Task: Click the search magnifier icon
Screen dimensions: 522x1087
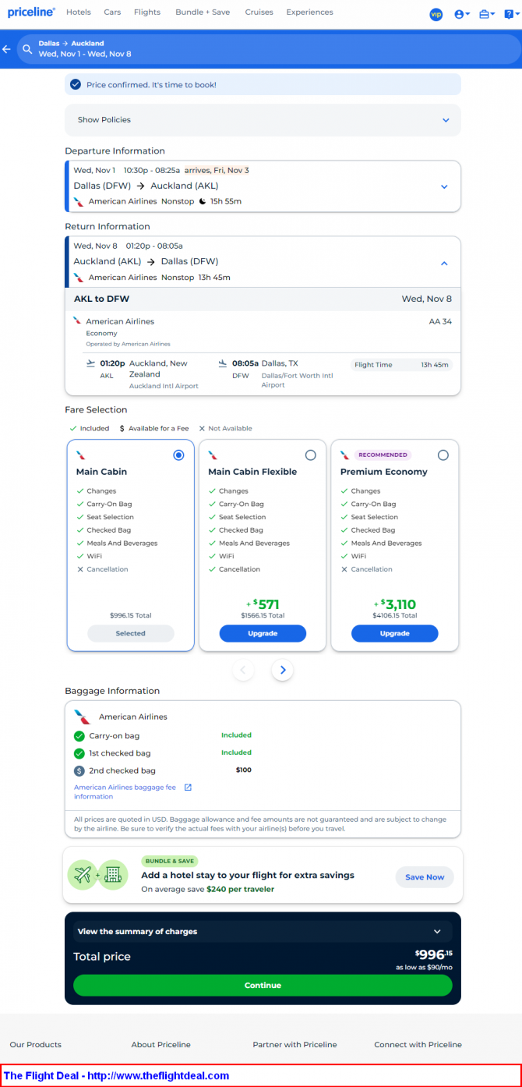Action: pos(28,49)
